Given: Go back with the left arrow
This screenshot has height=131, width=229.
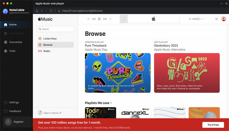Looking at the screenshot, I should coord(42,11).
